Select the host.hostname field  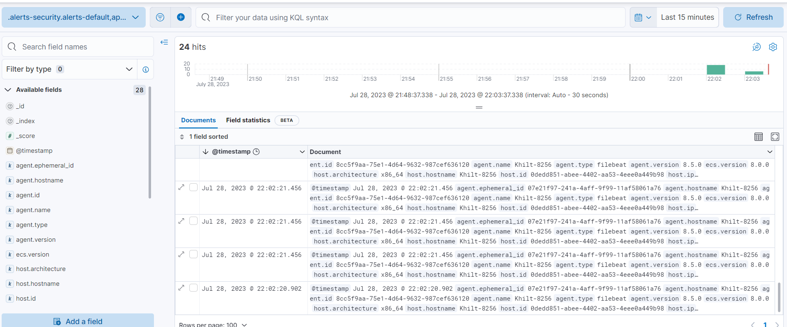38,284
